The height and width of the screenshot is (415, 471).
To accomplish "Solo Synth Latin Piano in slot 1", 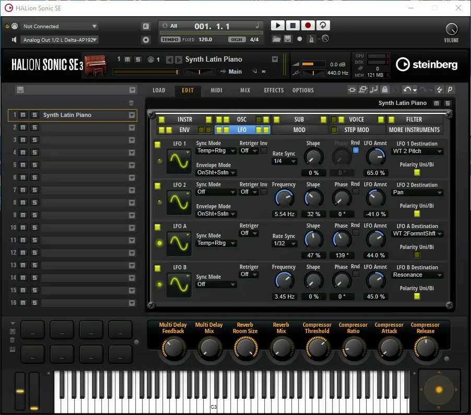I will (x=34, y=115).
